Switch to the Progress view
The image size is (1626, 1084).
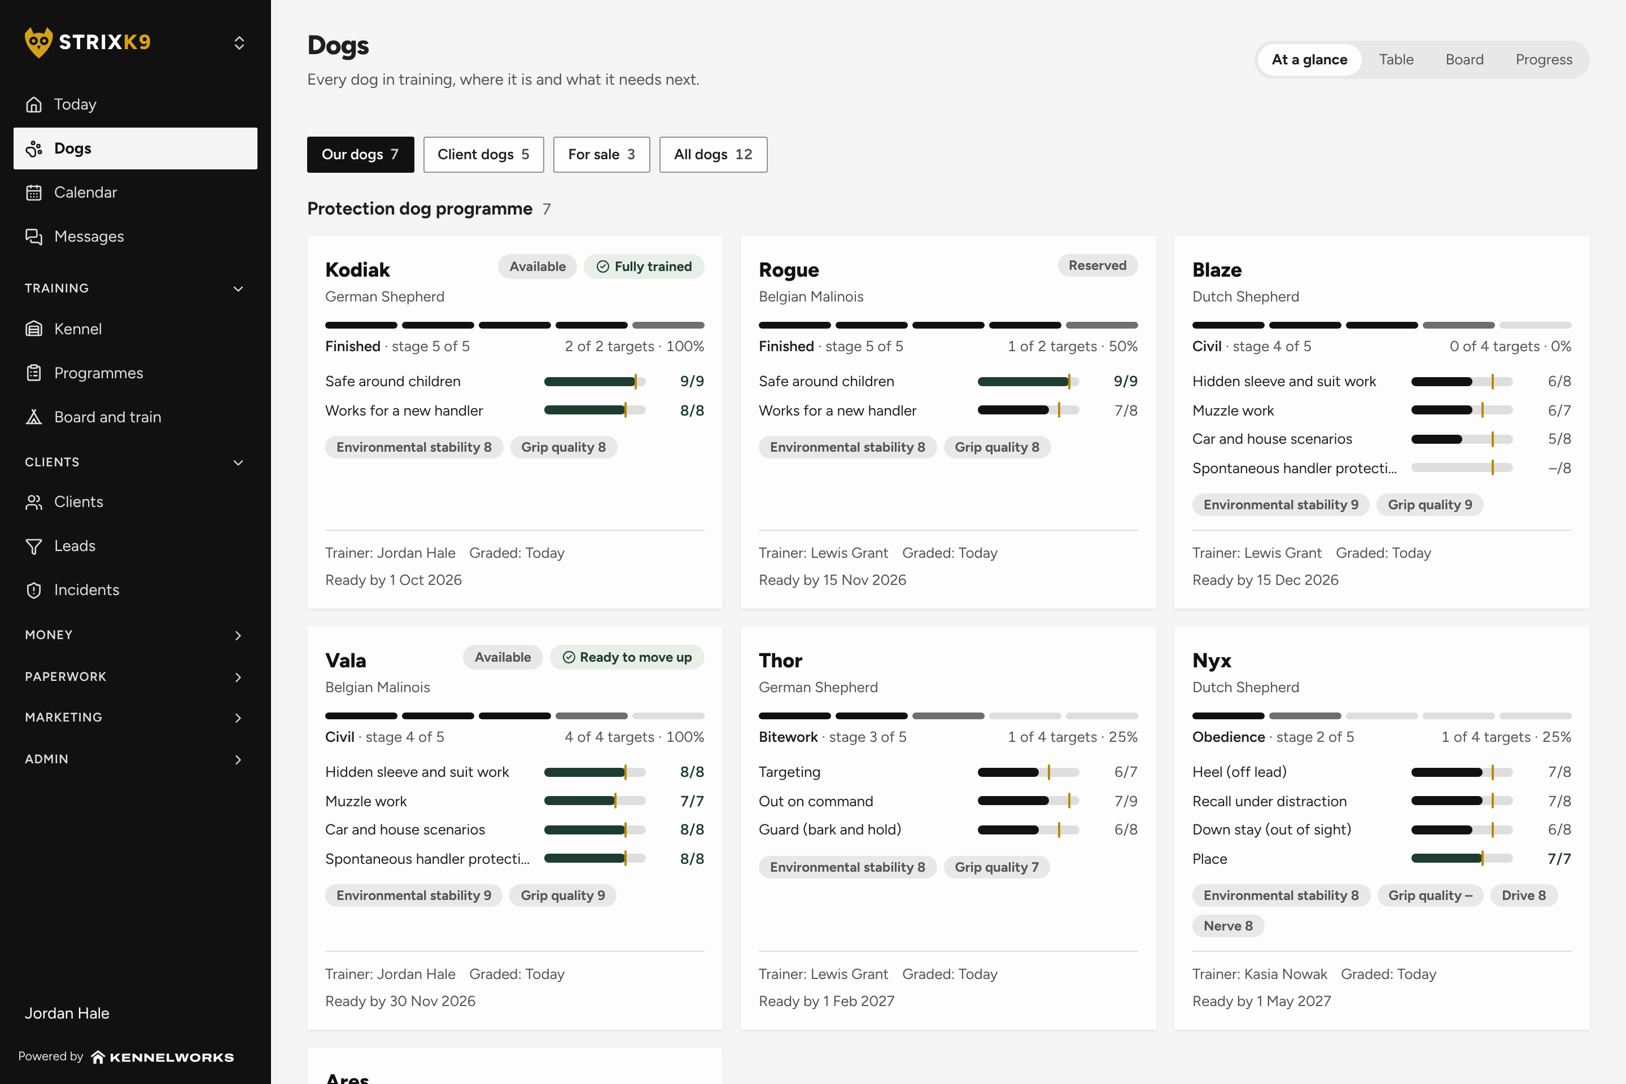pos(1544,59)
